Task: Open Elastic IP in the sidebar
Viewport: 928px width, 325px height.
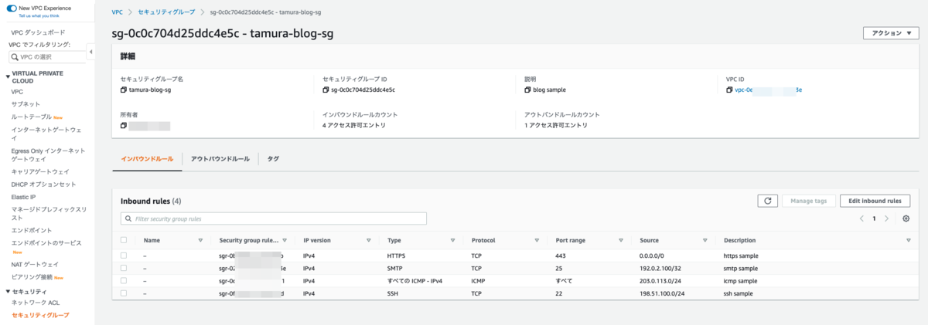Action: [23, 197]
